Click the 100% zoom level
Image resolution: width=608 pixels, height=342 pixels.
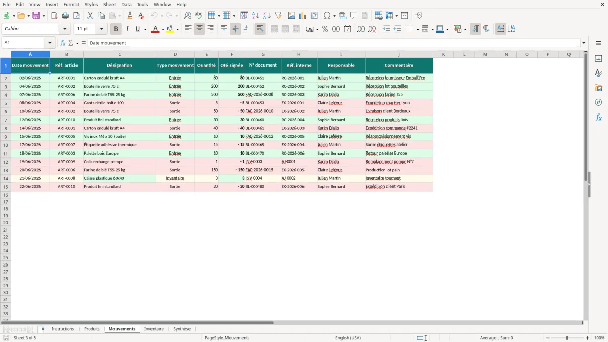click(599, 338)
